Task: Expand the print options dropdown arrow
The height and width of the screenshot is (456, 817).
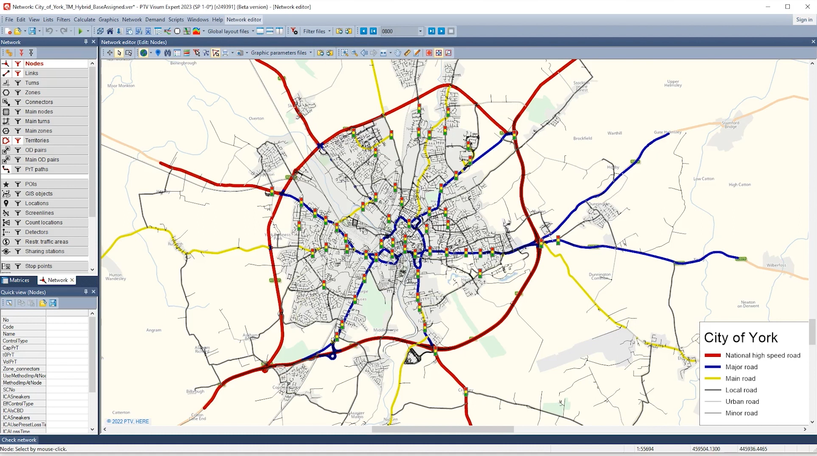Action: [x=232, y=53]
